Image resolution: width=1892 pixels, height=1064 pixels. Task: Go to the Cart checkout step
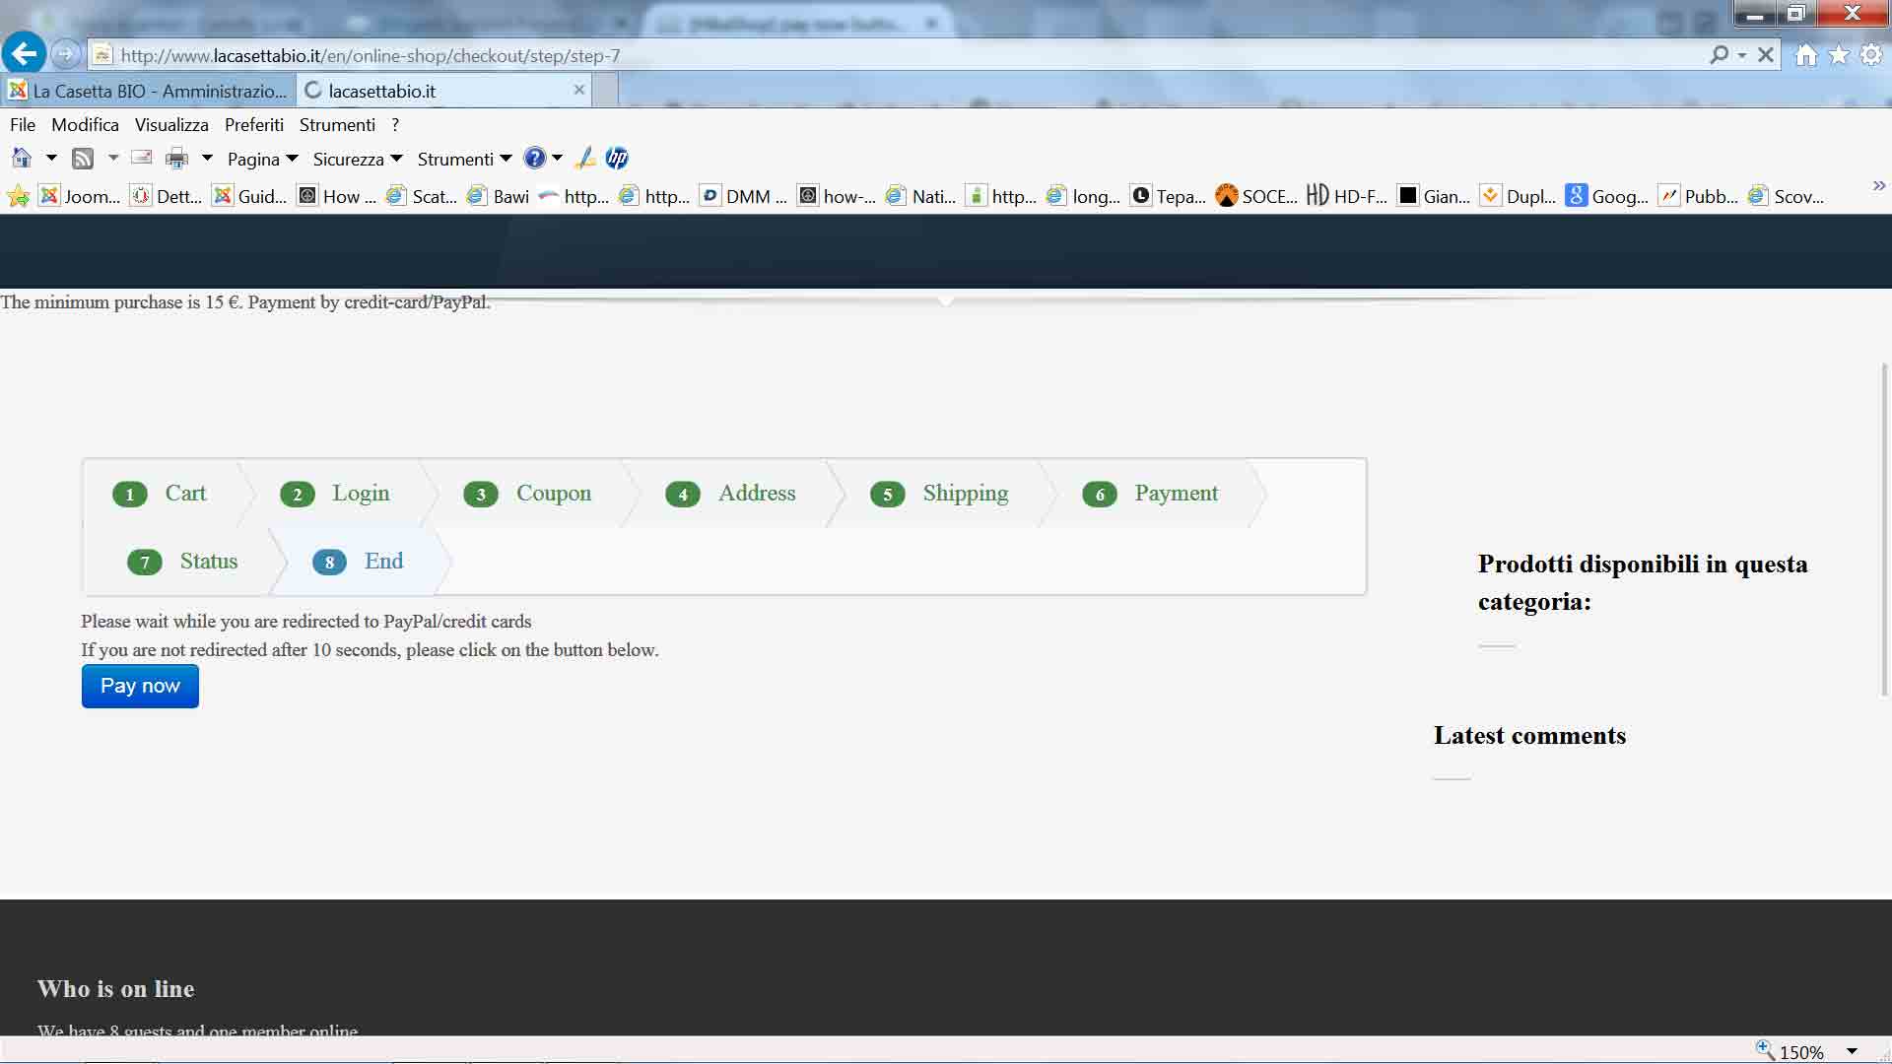click(x=184, y=493)
